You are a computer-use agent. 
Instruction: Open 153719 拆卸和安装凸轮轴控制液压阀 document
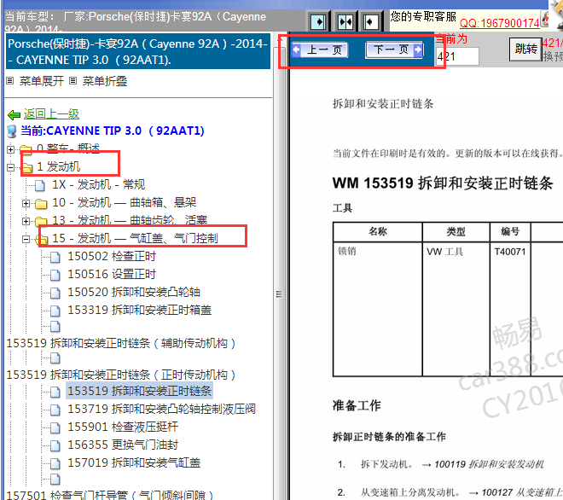(x=161, y=409)
